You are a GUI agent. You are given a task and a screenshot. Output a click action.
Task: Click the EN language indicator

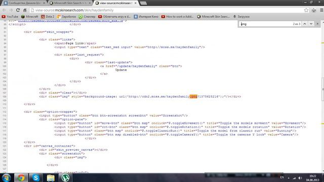[x=282, y=177]
